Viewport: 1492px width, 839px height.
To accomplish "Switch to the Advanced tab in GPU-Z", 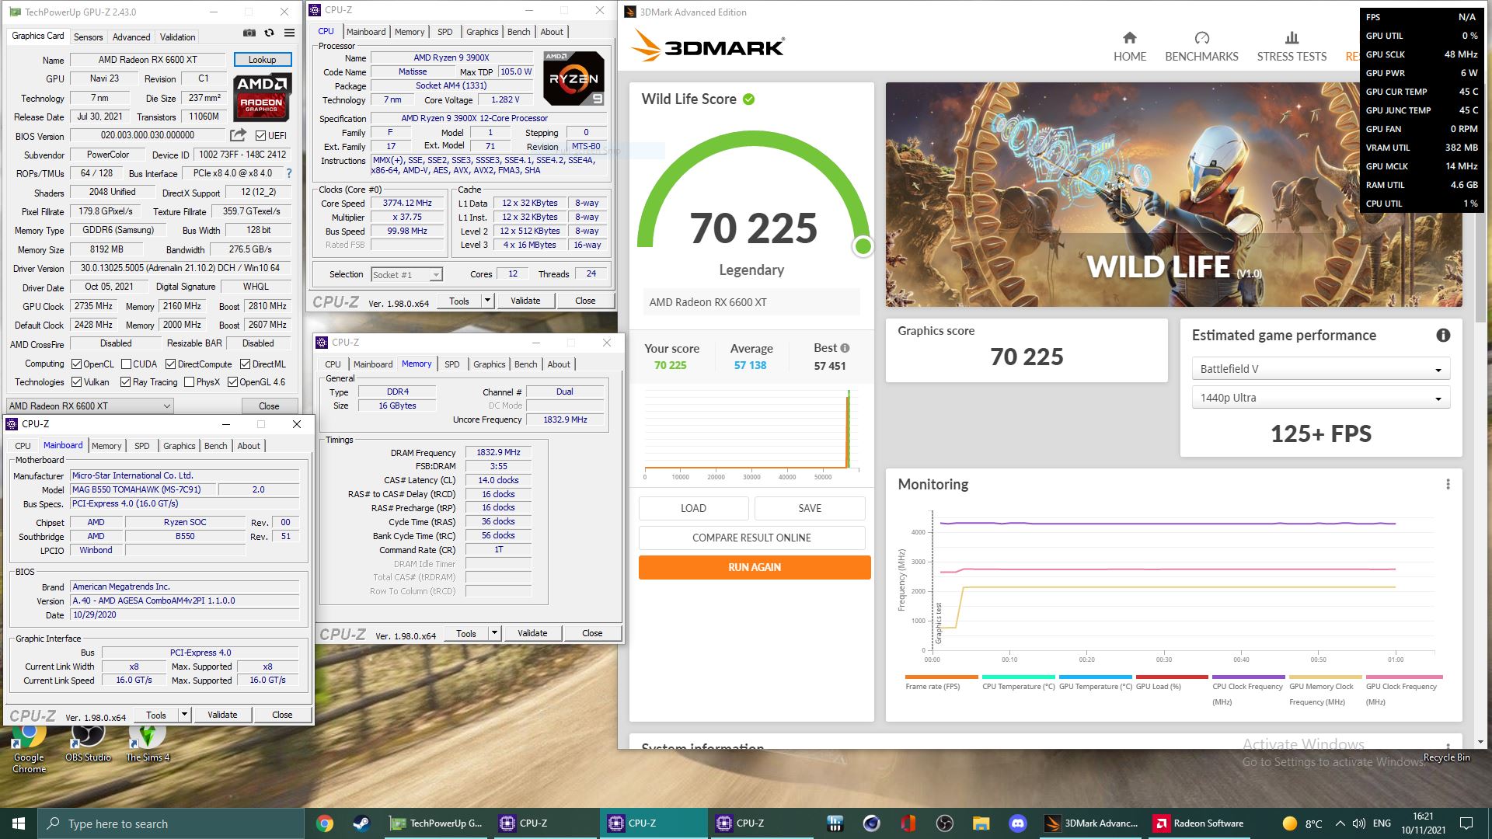I will tap(131, 37).
